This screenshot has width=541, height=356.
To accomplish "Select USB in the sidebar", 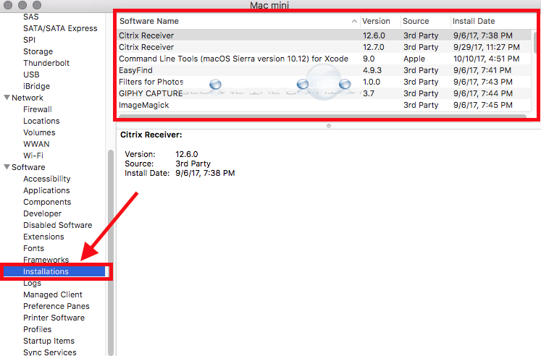I will click(31, 75).
